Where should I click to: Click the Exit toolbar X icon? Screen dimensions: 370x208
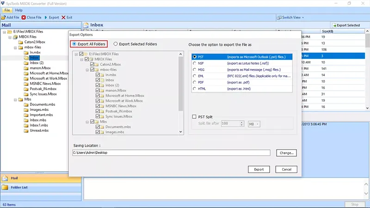(63, 18)
